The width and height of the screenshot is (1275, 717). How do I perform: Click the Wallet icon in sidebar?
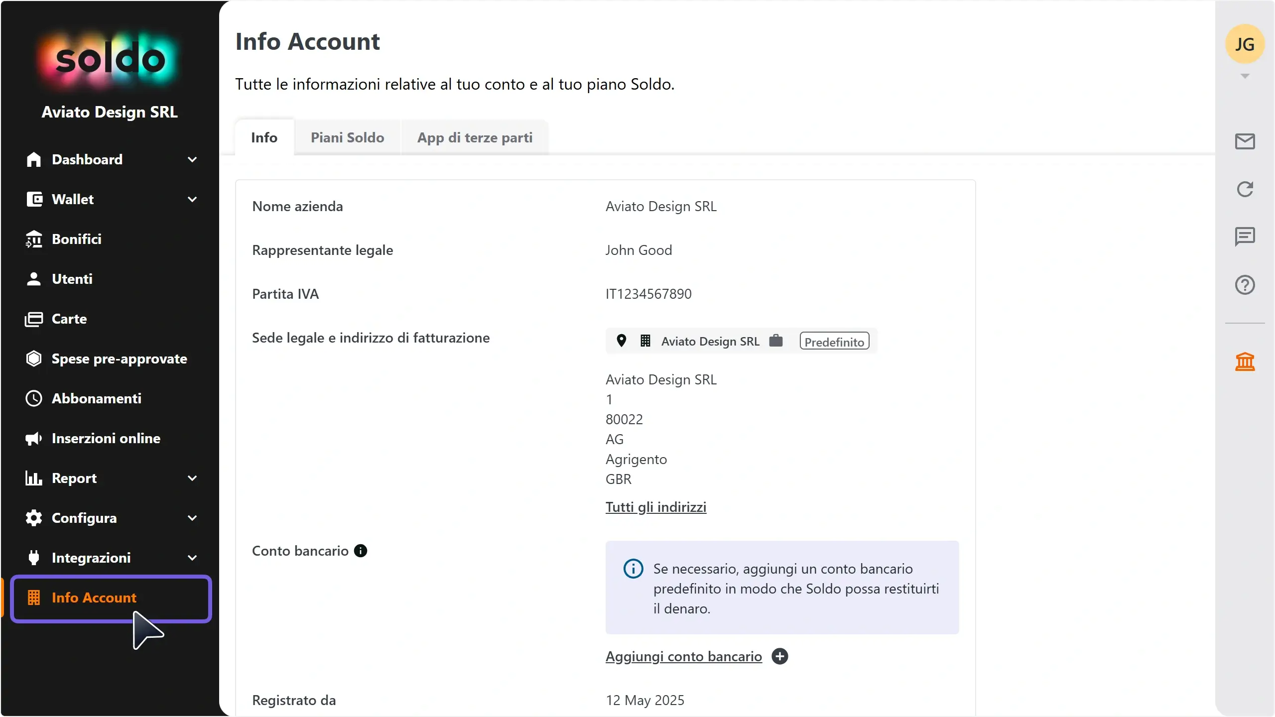pyautogui.click(x=34, y=199)
